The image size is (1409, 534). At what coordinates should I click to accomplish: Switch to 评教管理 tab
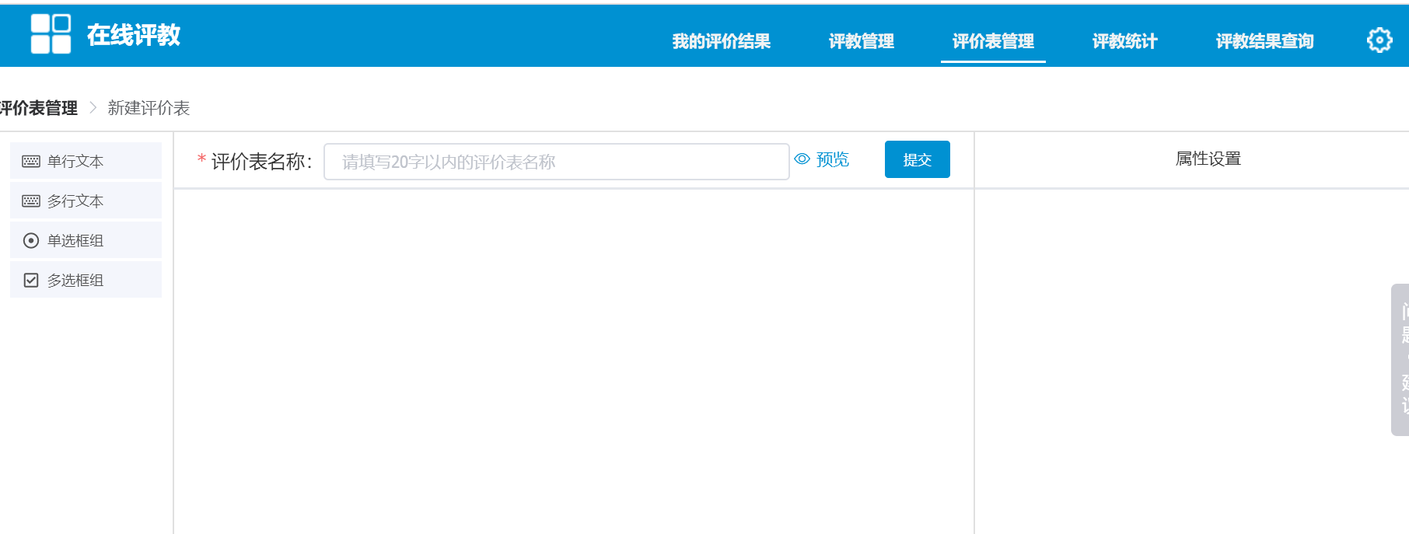861,41
